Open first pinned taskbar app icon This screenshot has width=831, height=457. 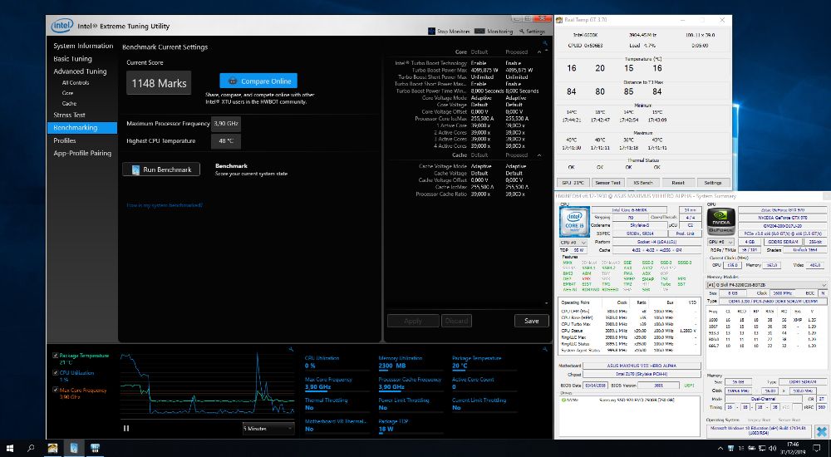pos(52,449)
